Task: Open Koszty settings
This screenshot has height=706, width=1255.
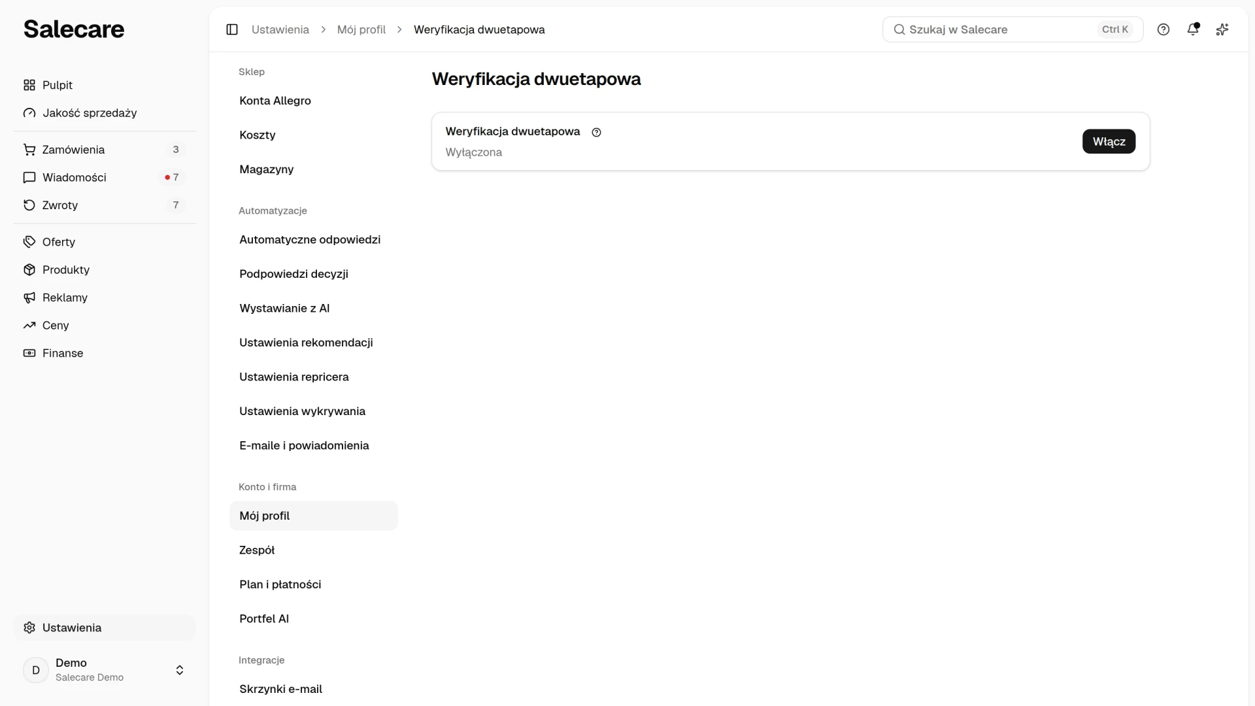Action: pyautogui.click(x=314, y=135)
